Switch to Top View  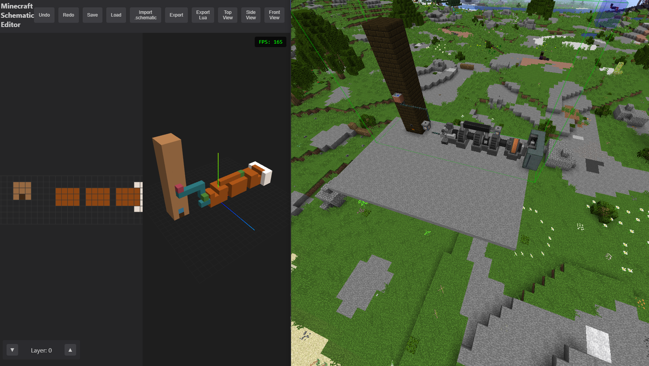pyautogui.click(x=228, y=15)
